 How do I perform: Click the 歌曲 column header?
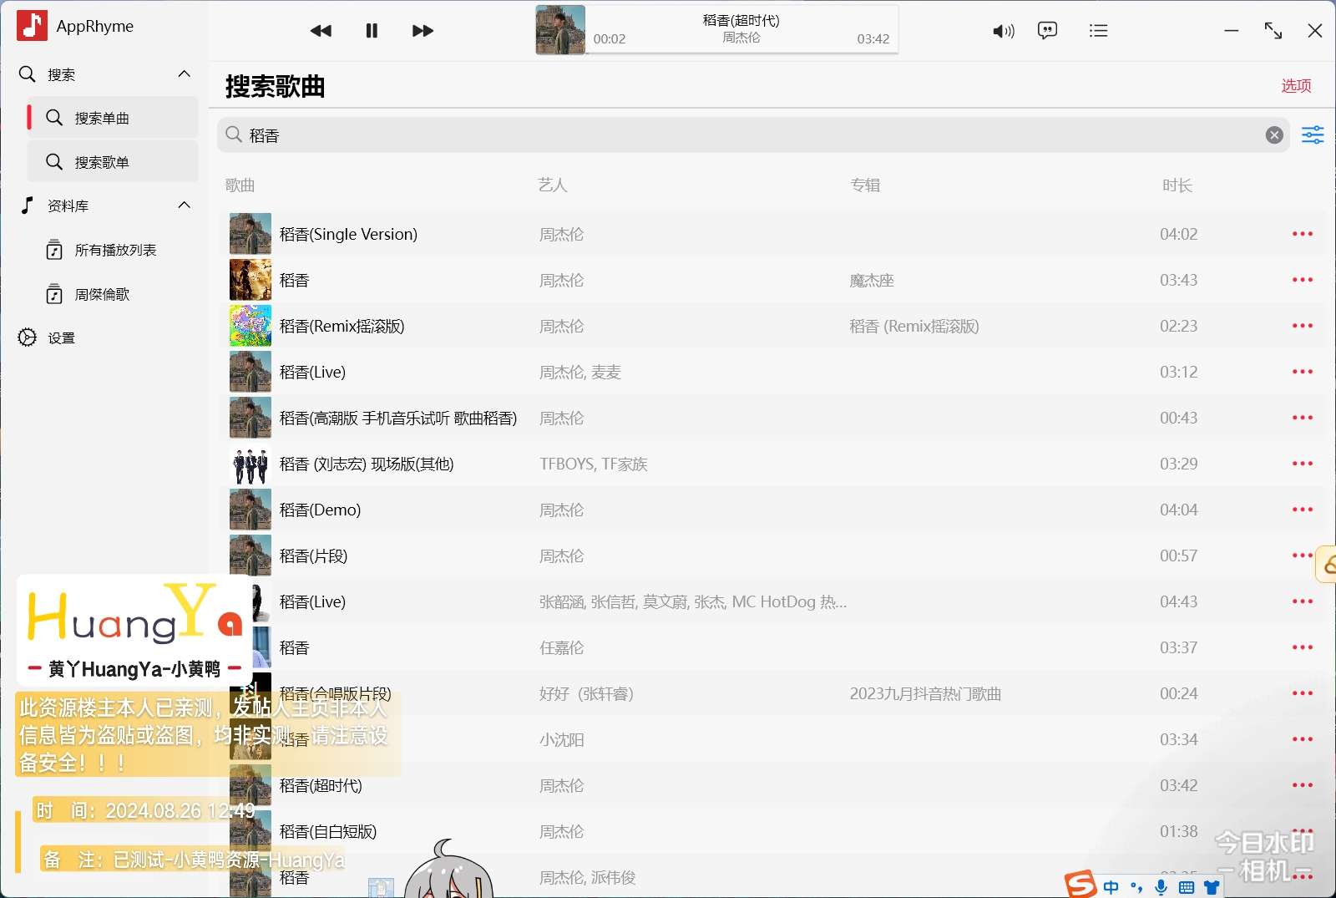tap(240, 185)
